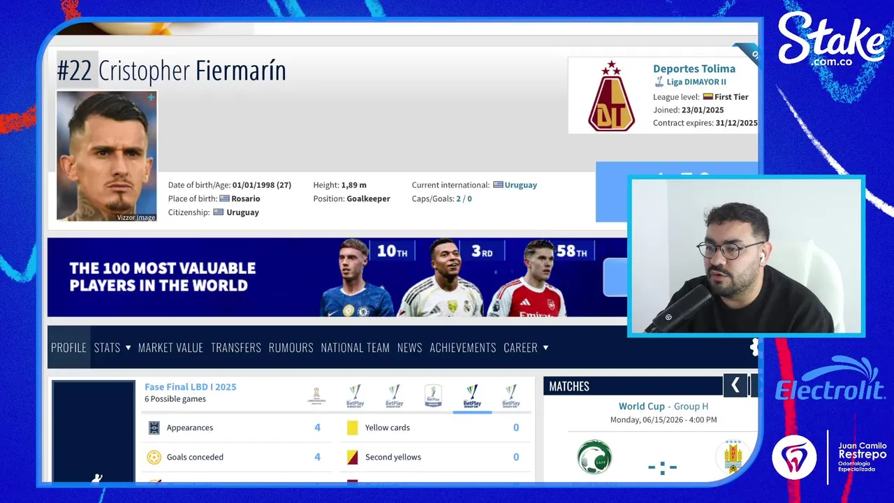Open the MARKET VALUE tab
This screenshot has width=894, height=503.
(170, 347)
